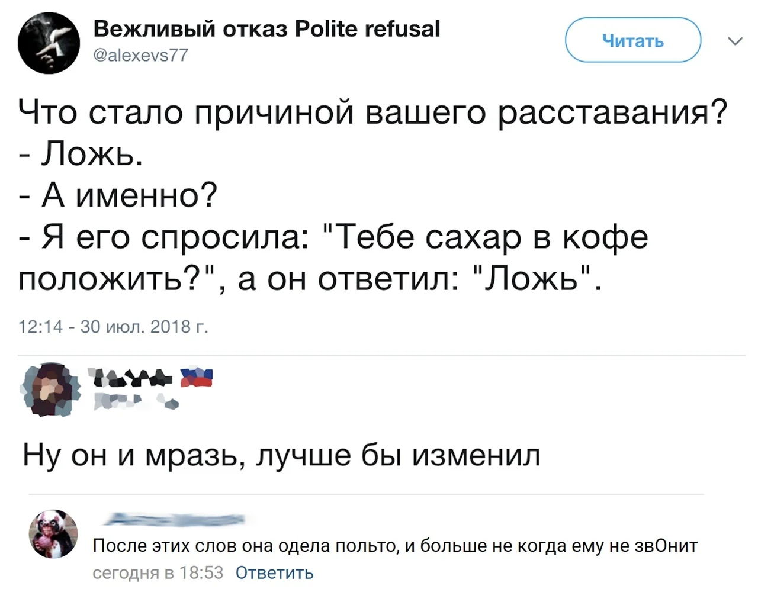The height and width of the screenshot is (589, 758).
Task: Click the "Читать" follow button
Action: pos(632,40)
